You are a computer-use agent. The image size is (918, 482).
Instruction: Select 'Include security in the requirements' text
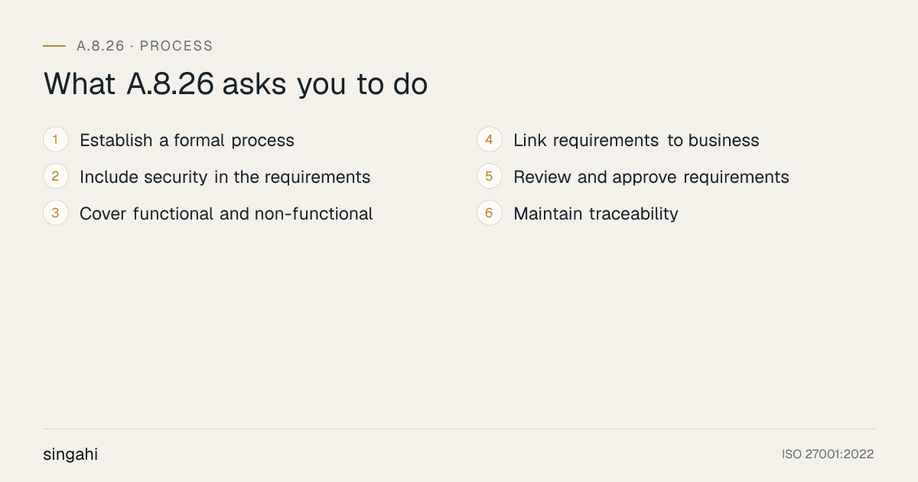(225, 177)
